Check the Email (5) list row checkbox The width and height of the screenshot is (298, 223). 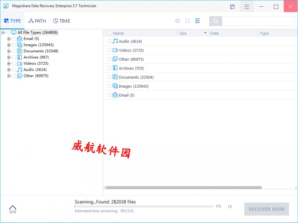(x=110, y=95)
